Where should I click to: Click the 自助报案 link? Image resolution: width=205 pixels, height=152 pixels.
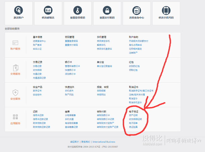click(x=101, y=91)
